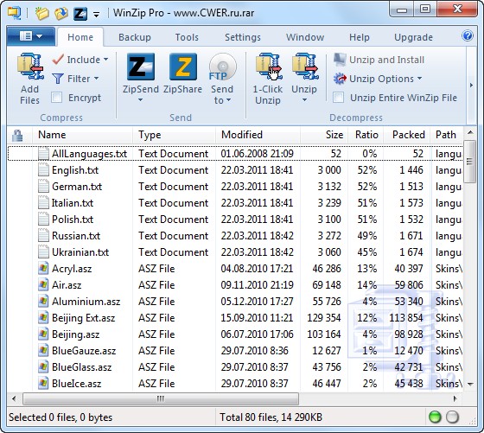The width and height of the screenshot is (484, 433).
Task: Expand the Unzip dropdown arrow
Action: point(304,99)
